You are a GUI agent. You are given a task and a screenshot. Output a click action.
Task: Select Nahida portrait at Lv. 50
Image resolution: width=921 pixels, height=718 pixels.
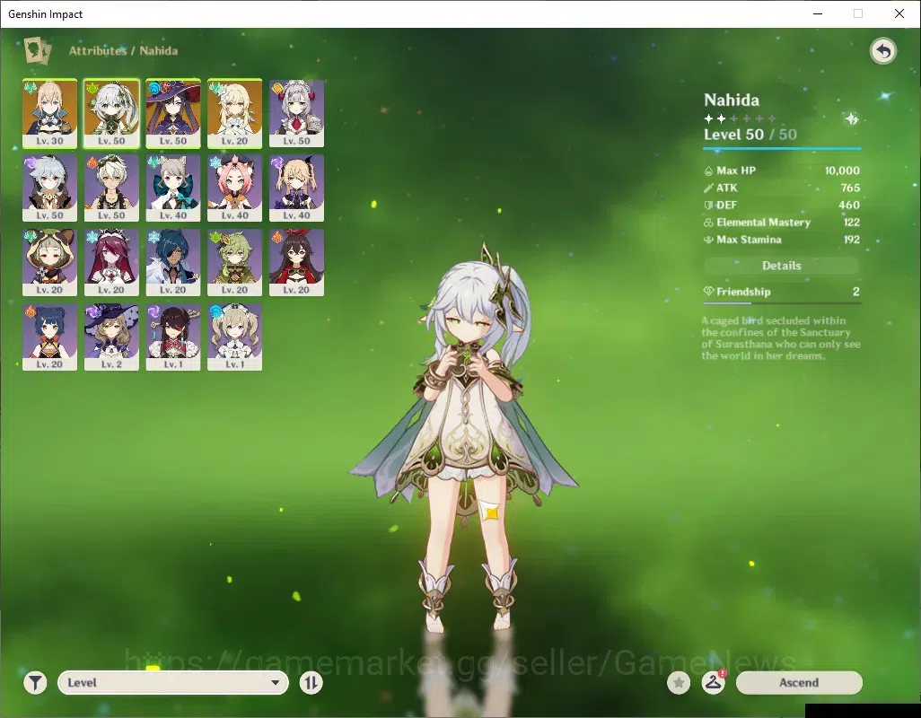111,113
